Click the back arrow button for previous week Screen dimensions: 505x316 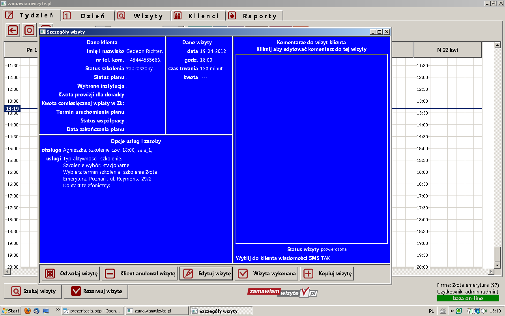(x=13, y=30)
